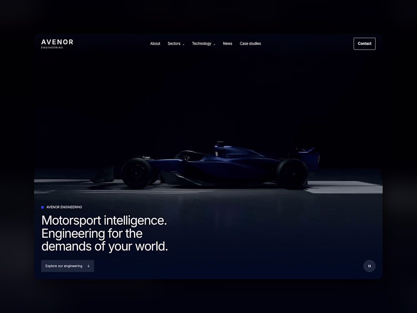Click the blue race car image
Viewport: 417px width, 313px height.
[x=206, y=165]
